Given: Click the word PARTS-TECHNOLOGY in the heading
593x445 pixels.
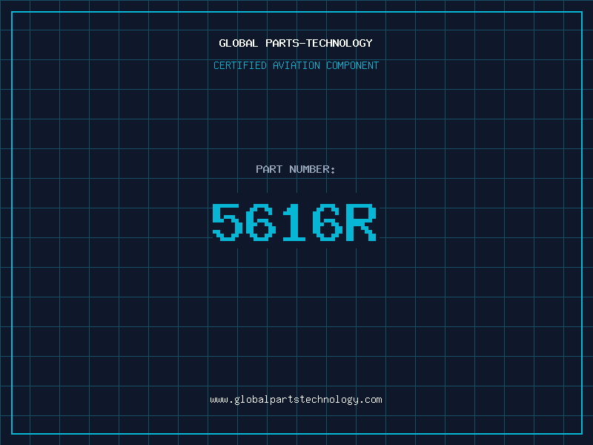Looking at the screenshot, I should tap(319, 44).
